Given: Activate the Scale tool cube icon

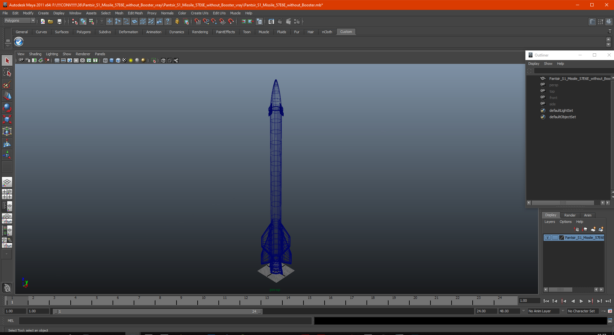Looking at the screenshot, I should click(7, 119).
